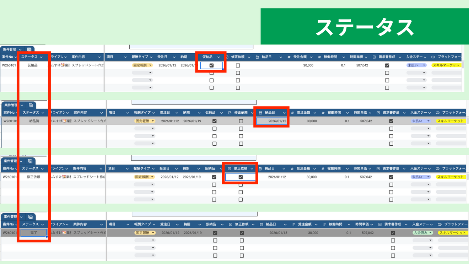Click # icon before 受注金額 in 修正依頼-status table

292,169
